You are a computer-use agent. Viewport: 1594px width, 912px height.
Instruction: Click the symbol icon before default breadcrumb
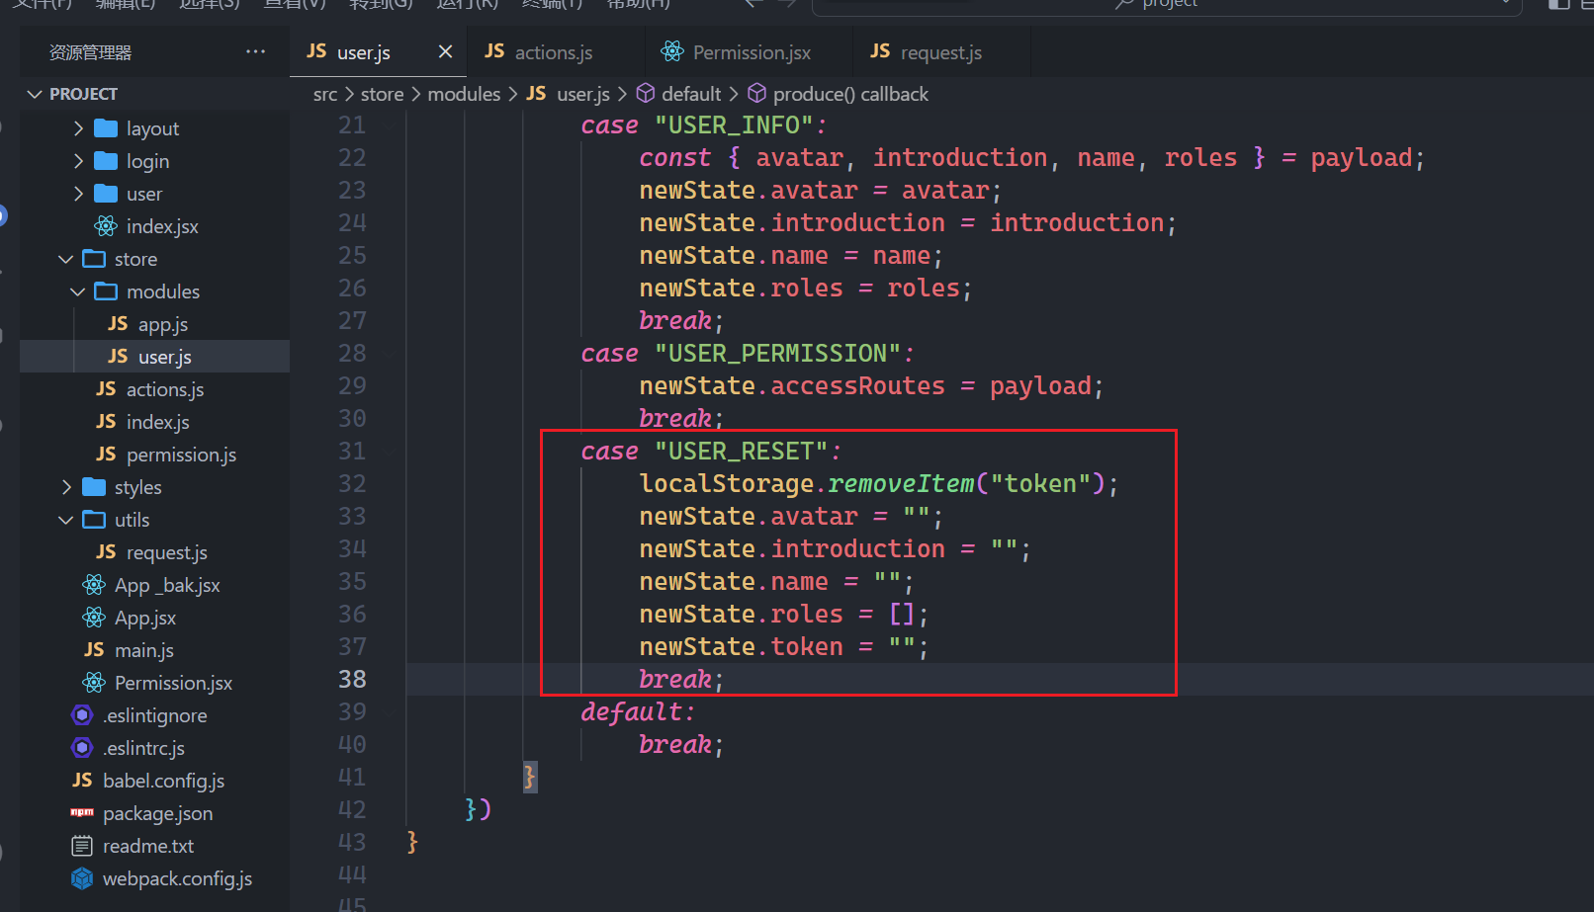(x=646, y=93)
